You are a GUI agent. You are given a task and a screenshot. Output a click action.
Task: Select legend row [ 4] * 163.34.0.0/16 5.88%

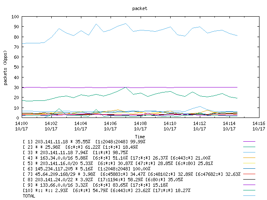[117, 158]
